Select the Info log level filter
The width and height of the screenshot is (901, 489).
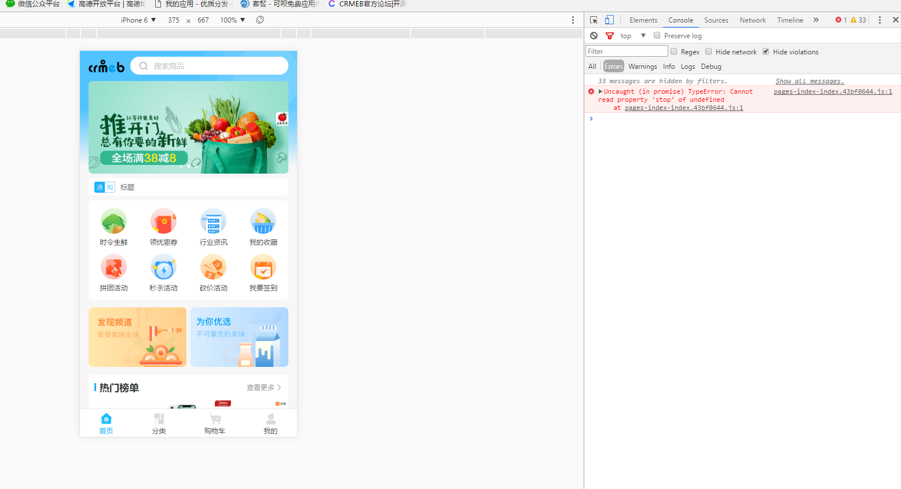[669, 67]
